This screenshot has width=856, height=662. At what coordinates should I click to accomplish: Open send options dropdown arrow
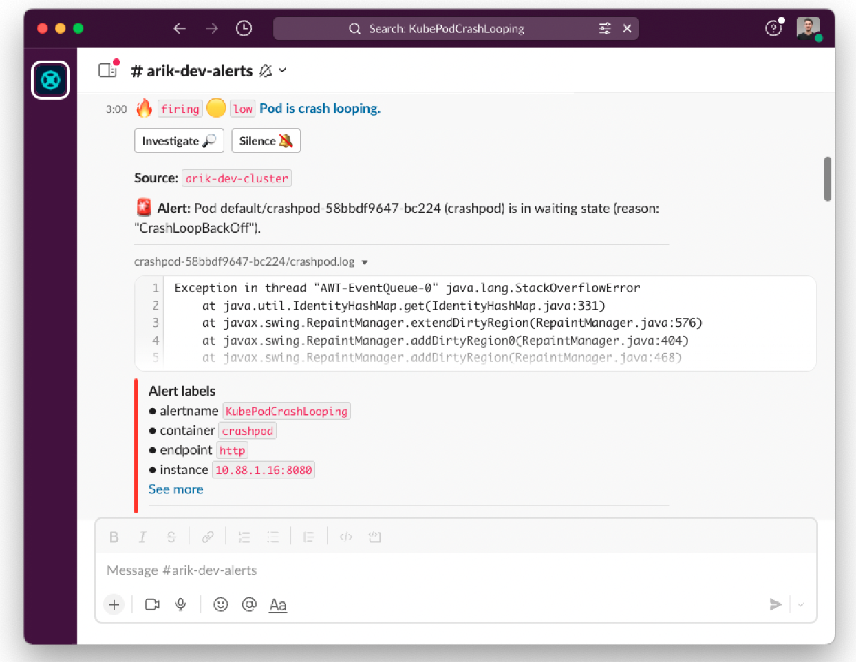pos(801,604)
